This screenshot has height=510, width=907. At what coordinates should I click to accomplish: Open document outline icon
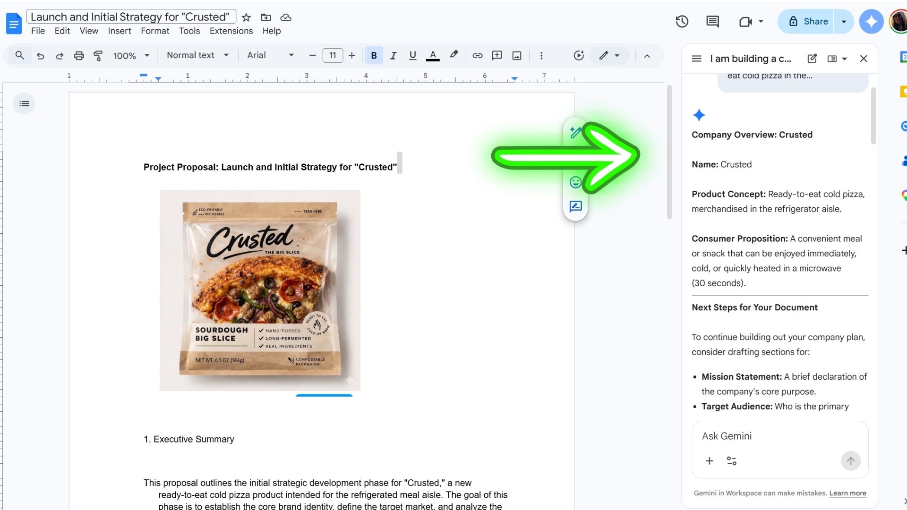pos(24,103)
